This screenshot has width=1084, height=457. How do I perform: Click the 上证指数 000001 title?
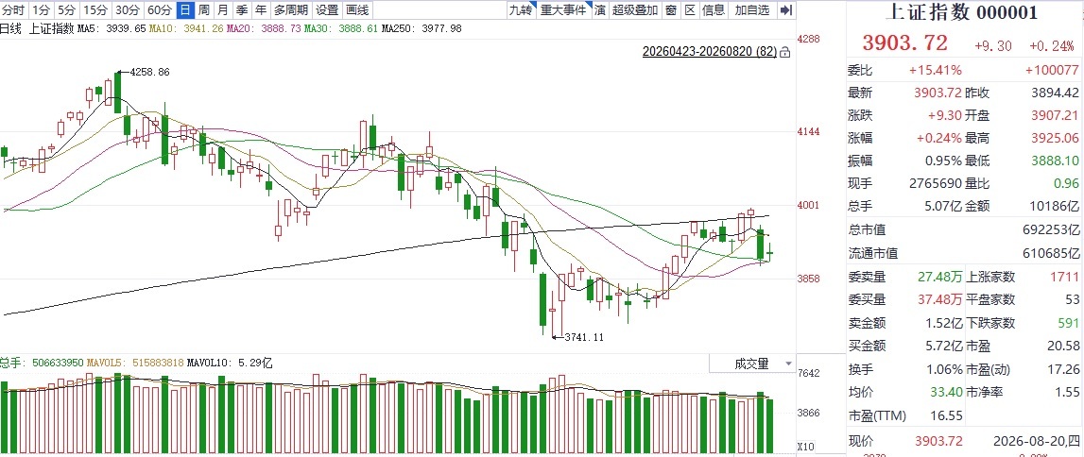[963, 13]
